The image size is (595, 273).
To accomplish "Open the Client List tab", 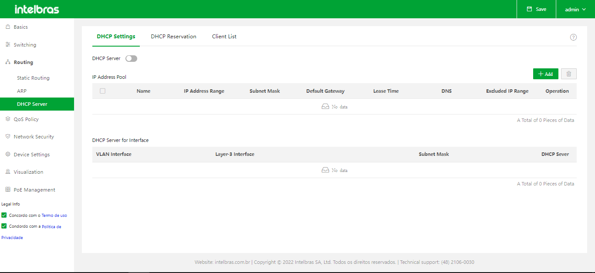I will click(x=224, y=37).
